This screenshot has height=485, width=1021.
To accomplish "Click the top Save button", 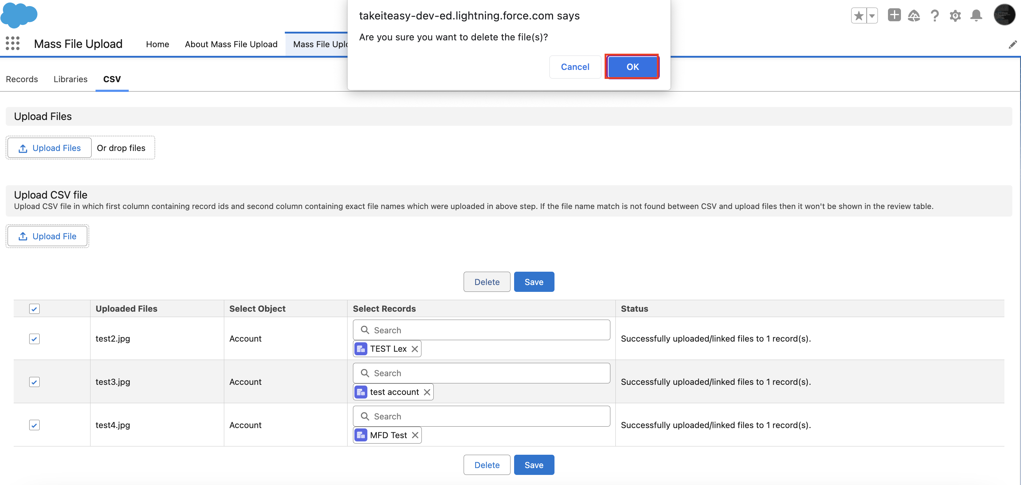I will coord(534,282).
